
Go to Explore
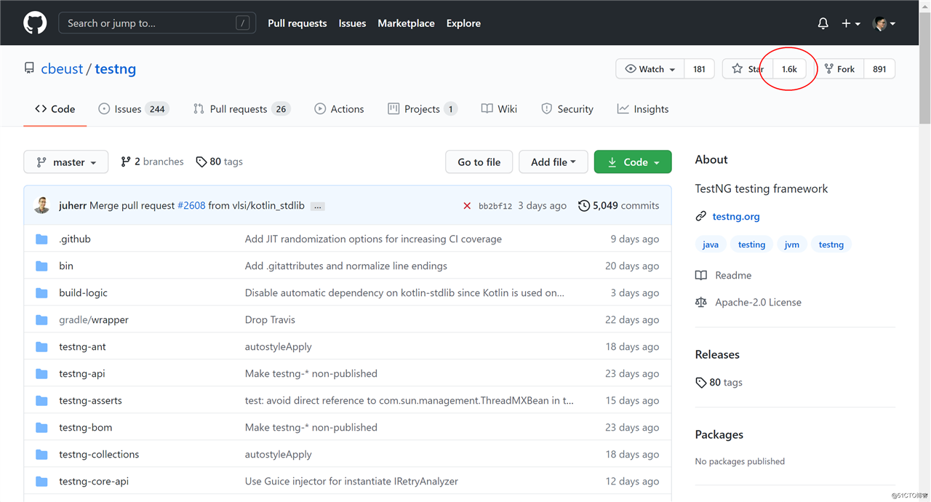(463, 23)
